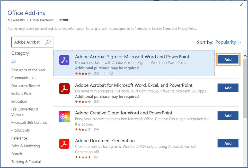
Task: Filter by File Converters & Viewers
Action: pyautogui.click(x=25, y=112)
